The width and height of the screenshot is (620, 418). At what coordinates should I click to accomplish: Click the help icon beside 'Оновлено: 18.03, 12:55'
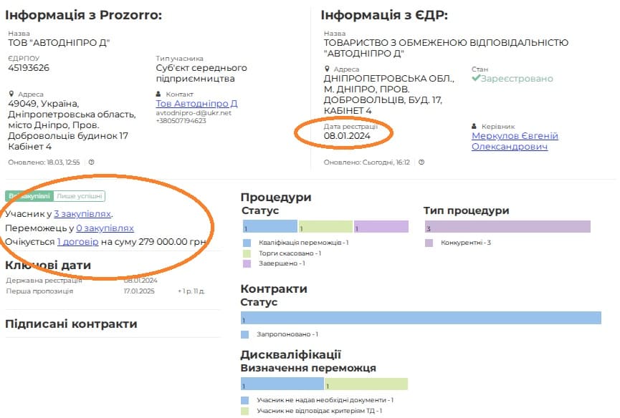coord(91,162)
